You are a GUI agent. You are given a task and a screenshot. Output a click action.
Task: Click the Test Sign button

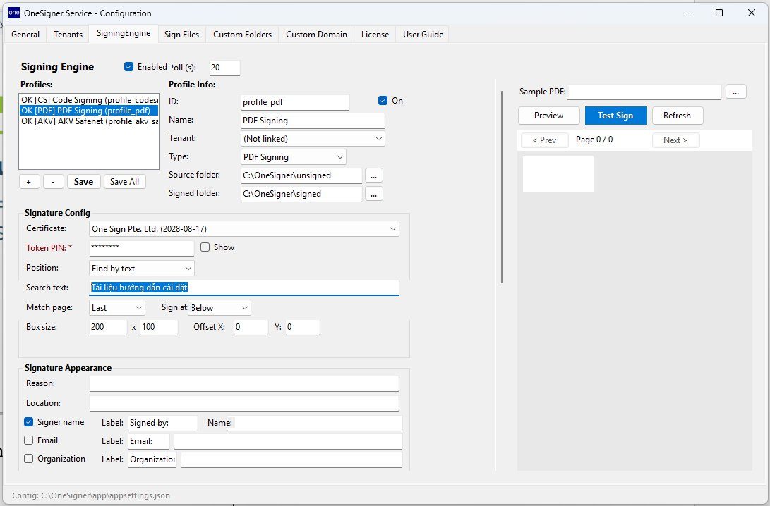pyautogui.click(x=615, y=116)
